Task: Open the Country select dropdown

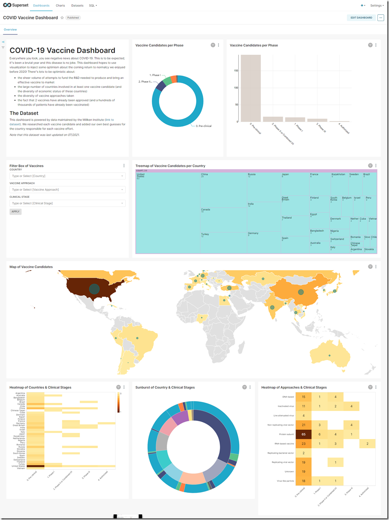Action: pyautogui.click(x=68, y=176)
